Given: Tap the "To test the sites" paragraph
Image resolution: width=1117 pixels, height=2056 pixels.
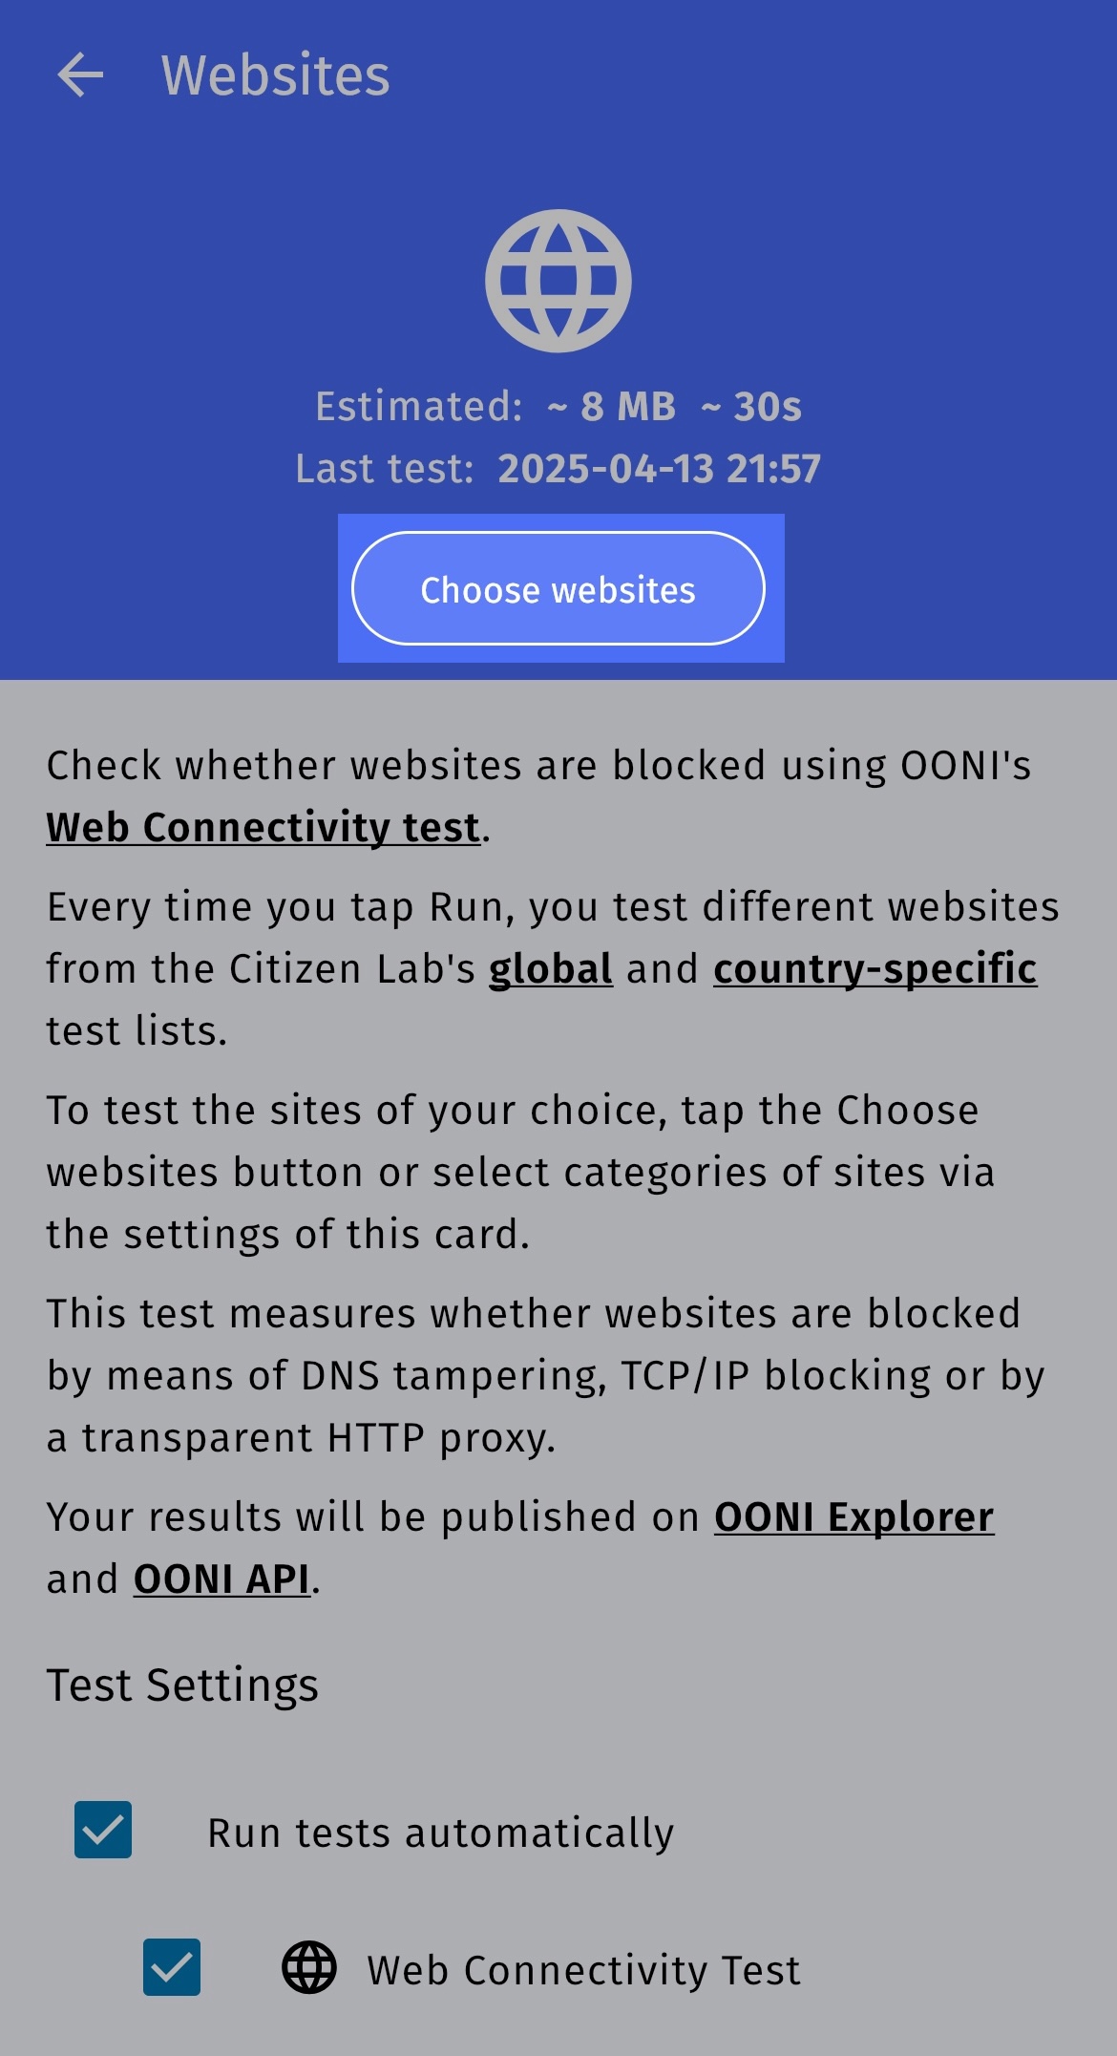Looking at the screenshot, I should [520, 1172].
